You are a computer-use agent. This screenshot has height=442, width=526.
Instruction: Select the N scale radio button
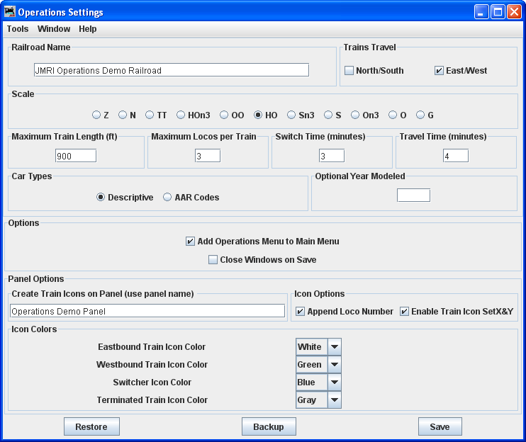pos(123,115)
